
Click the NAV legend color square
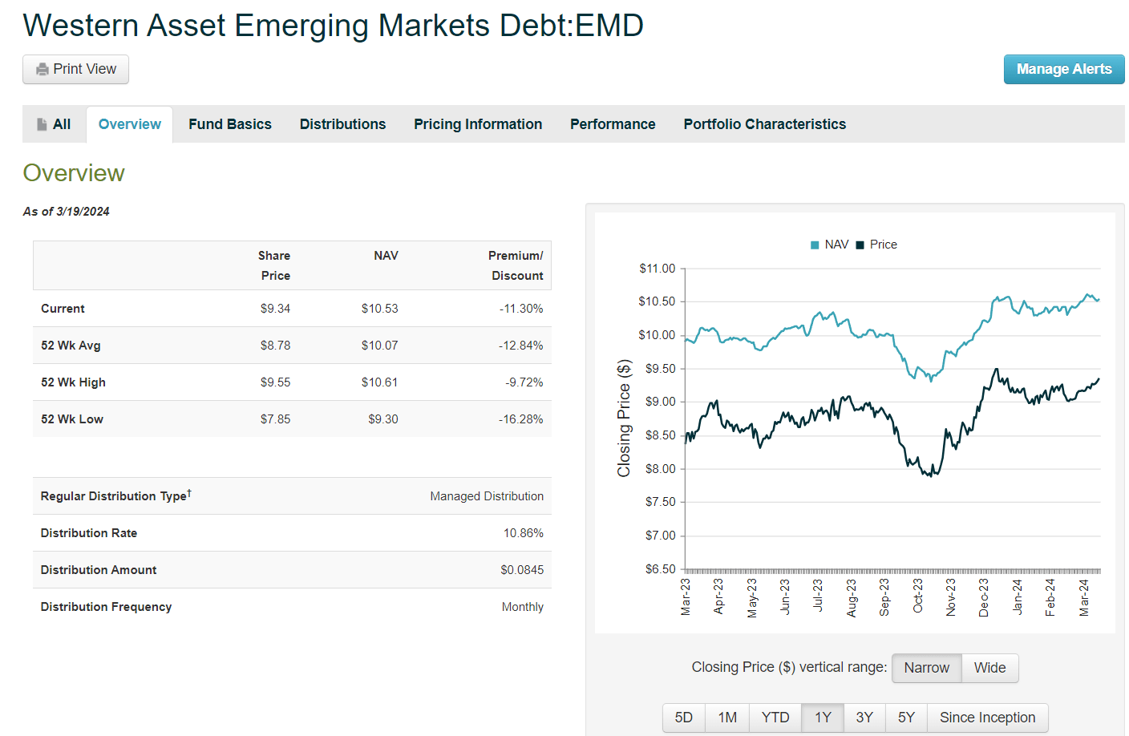pos(815,245)
